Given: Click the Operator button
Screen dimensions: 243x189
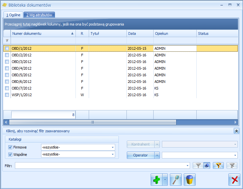Looking at the screenshot, I should click(141, 155).
